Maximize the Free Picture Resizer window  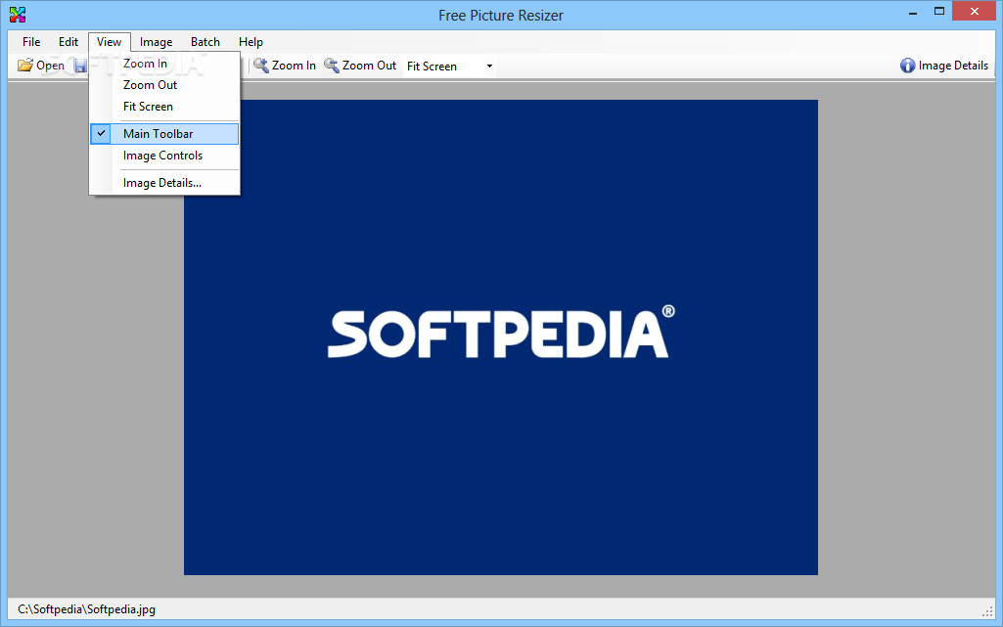tap(939, 12)
